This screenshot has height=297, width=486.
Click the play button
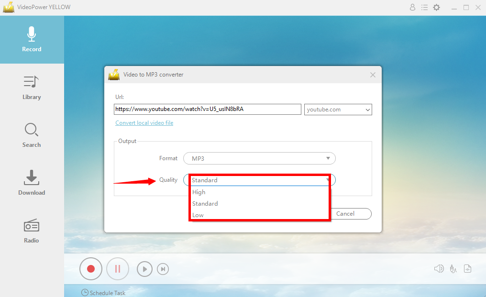pyautogui.click(x=144, y=269)
